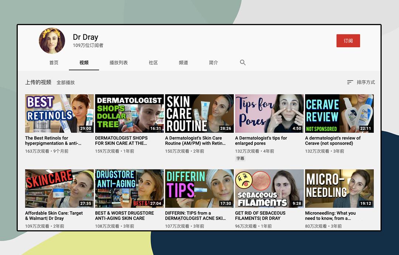Screen dimensions: 399x255
Task: Open title 'BEST & WORST DRUGSTORE ANTI-AGING SKIN CARE'
Action: point(125,216)
